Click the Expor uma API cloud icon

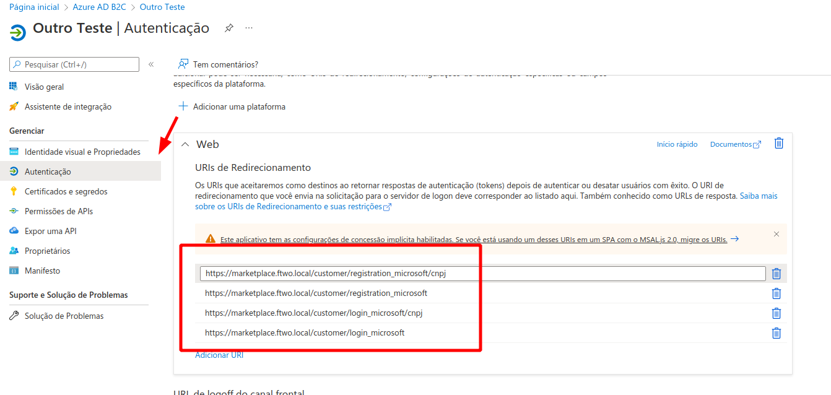coord(14,231)
